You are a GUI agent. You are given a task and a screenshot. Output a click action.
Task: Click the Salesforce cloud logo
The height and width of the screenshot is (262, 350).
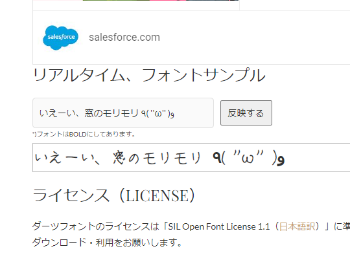click(60, 38)
